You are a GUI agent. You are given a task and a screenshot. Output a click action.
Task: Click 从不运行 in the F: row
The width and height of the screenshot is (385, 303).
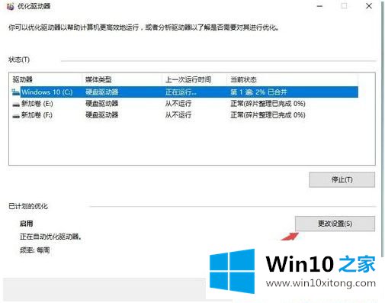tap(178, 115)
